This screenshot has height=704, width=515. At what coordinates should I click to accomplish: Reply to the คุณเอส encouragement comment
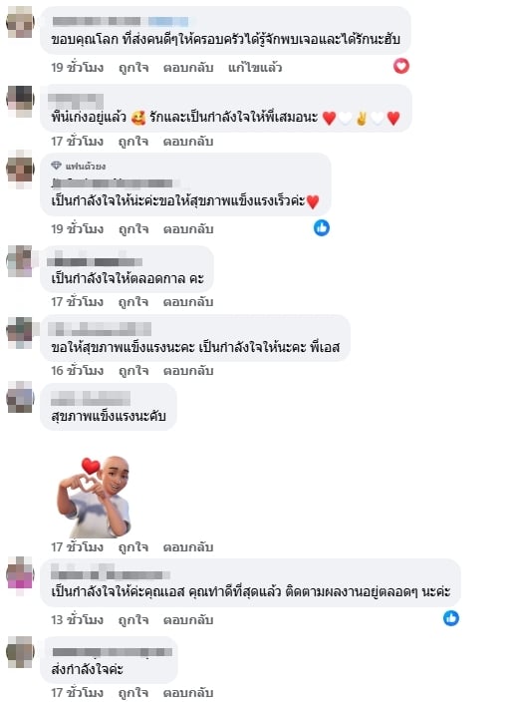188,619
